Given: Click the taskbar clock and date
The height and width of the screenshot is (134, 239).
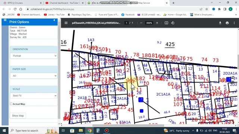Looking at the screenshot, I should (224, 131).
